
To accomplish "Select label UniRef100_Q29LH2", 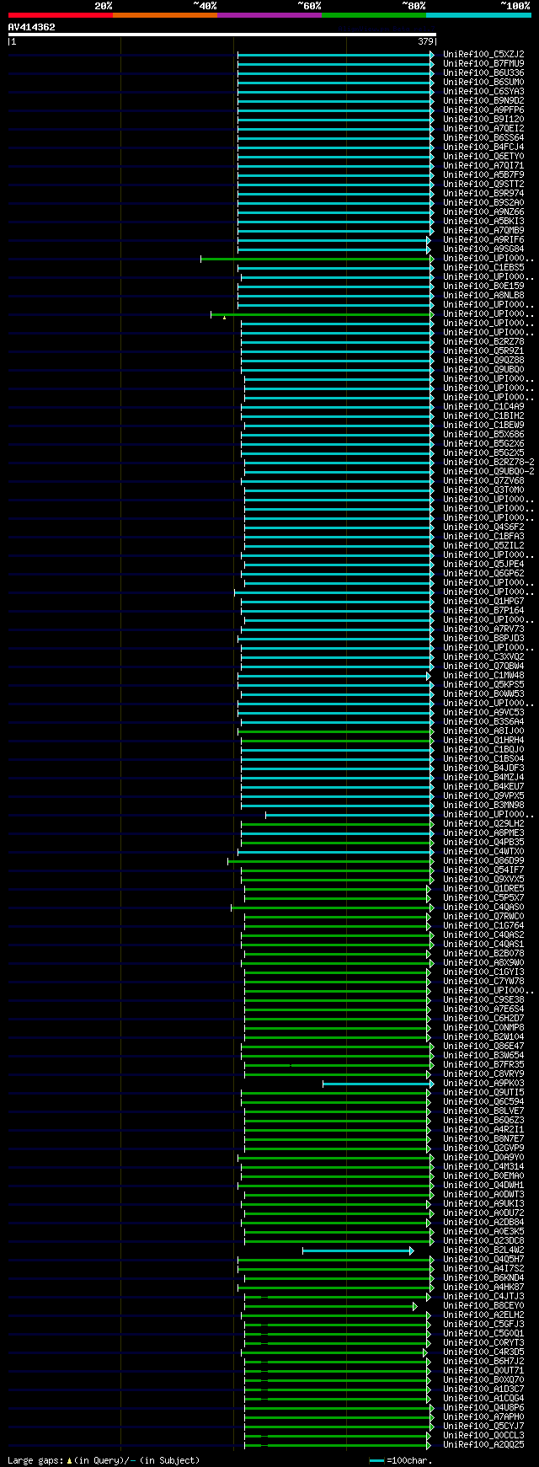I will (483, 824).
